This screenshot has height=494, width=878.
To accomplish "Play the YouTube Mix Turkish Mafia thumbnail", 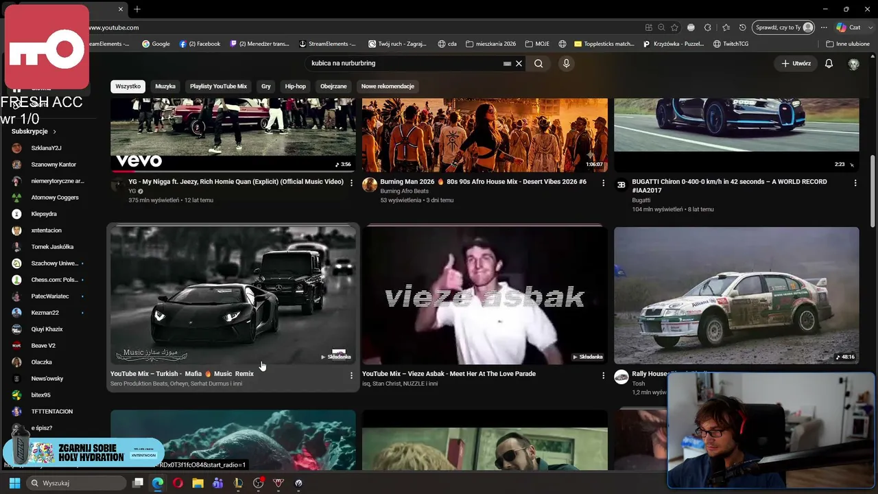I will [233, 296].
